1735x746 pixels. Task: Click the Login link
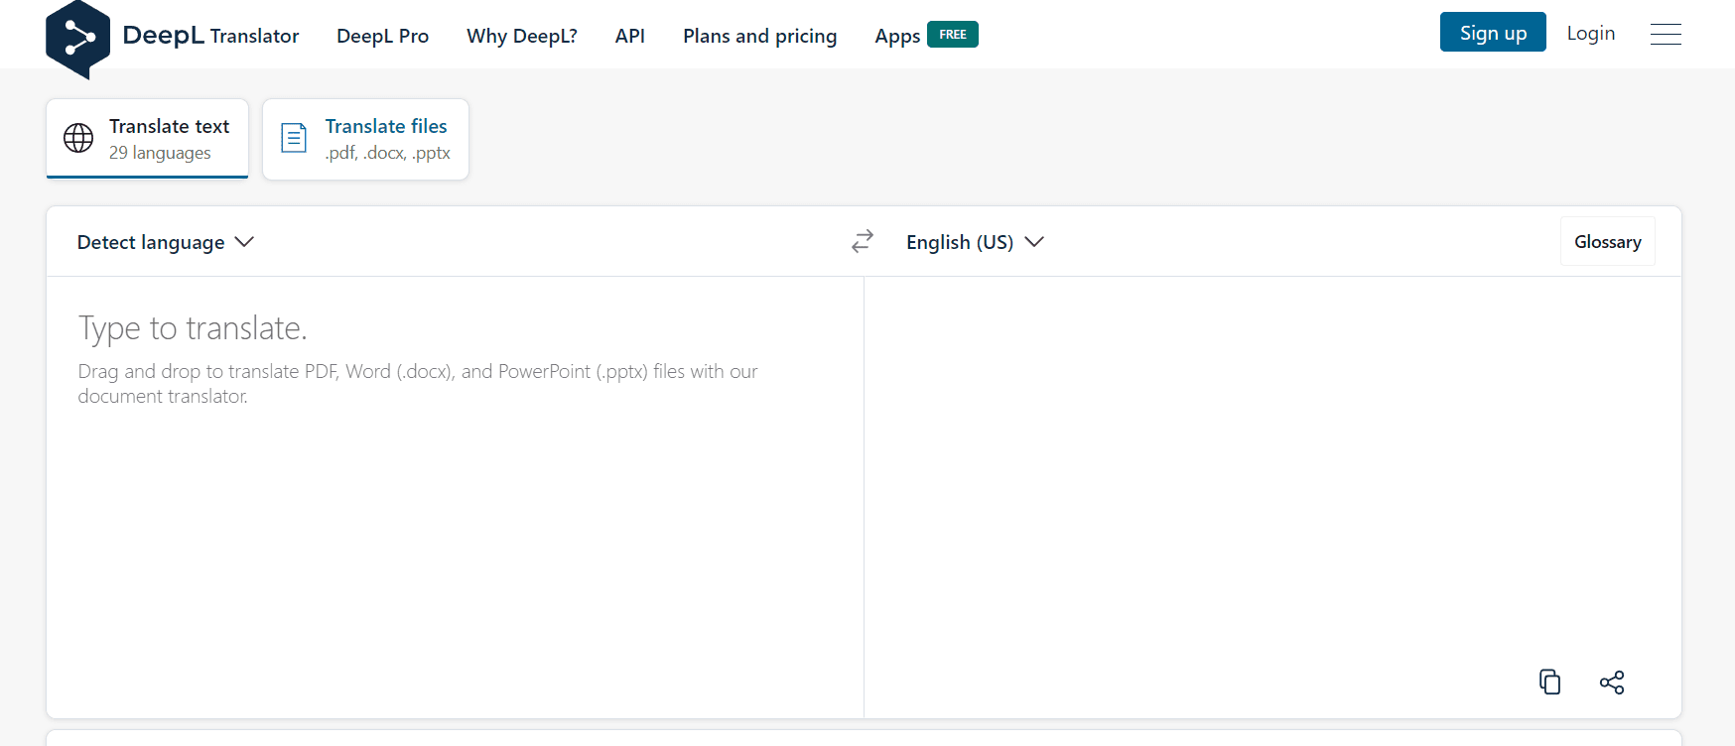click(x=1591, y=33)
